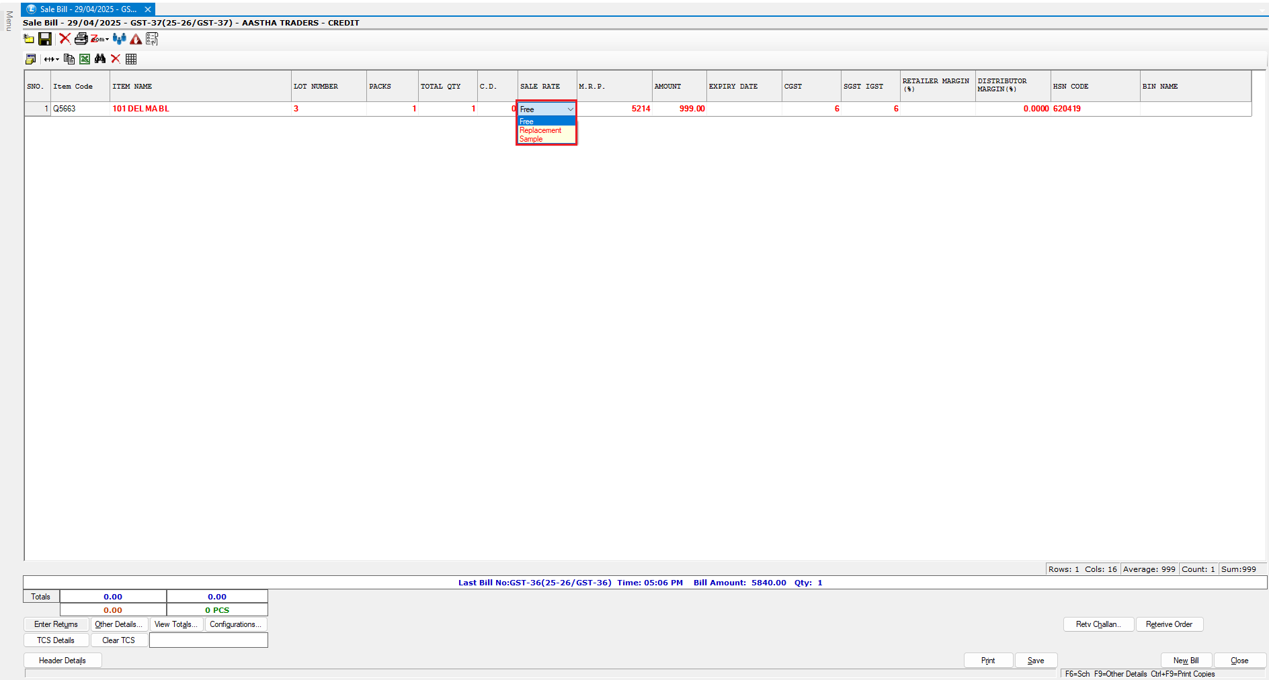
Task: Click the floppy disk save icon
Action: pyautogui.click(x=45, y=39)
